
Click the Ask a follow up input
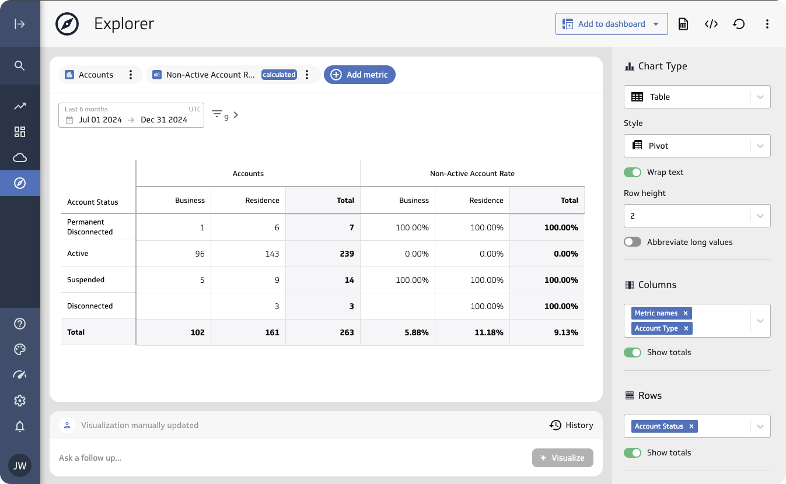click(292, 458)
